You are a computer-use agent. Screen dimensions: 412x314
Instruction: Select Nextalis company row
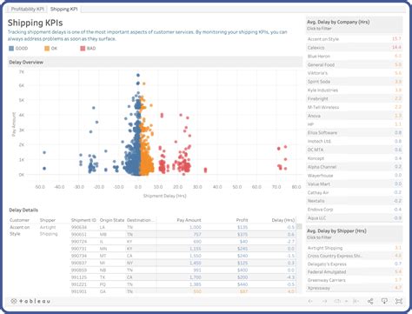pyautogui.click(x=355, y=201)
